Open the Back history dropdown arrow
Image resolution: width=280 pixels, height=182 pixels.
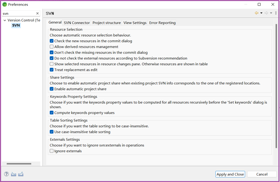pos(261,13)
